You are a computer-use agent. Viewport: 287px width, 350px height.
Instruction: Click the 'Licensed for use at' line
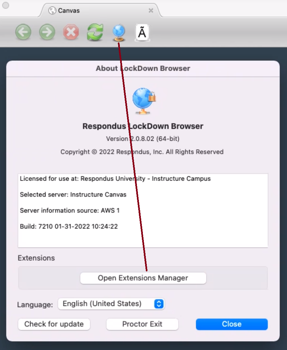115,179
